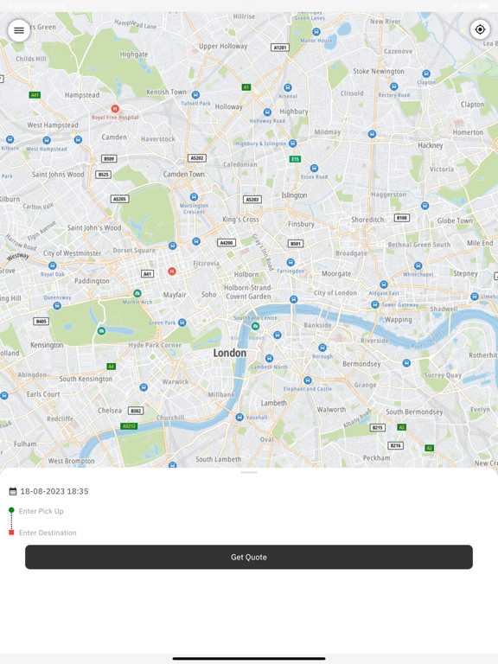
Task: Tap the Hackney map label
Action: click(431, 145)
